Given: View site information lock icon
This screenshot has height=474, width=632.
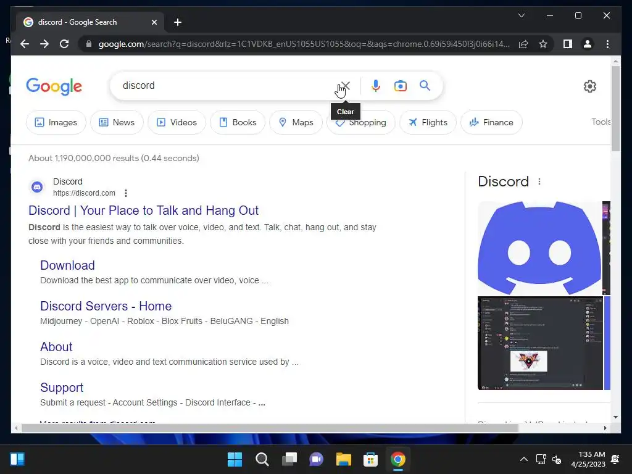Looking at the screenshot, I should (89, 44).
